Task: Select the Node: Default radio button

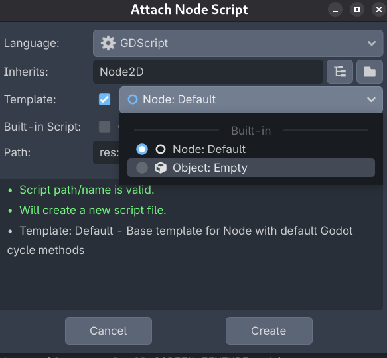Action: coord(142,149)
